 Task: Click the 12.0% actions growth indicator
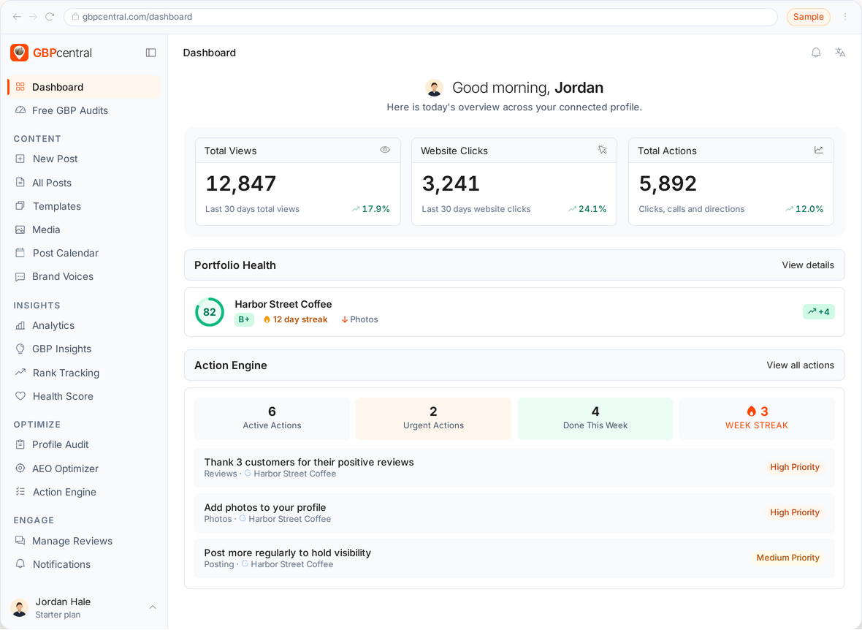coord(804,209)
